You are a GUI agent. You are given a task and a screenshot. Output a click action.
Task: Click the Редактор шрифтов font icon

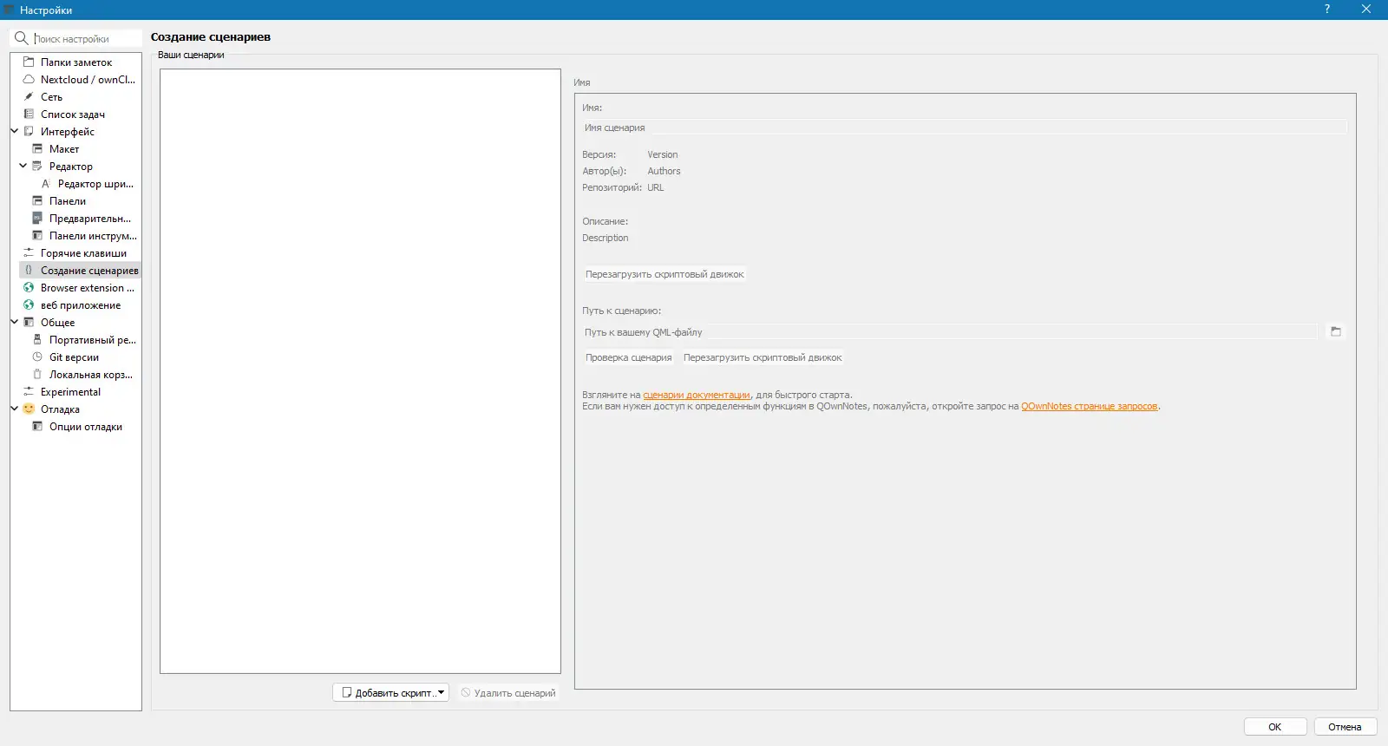46,184
